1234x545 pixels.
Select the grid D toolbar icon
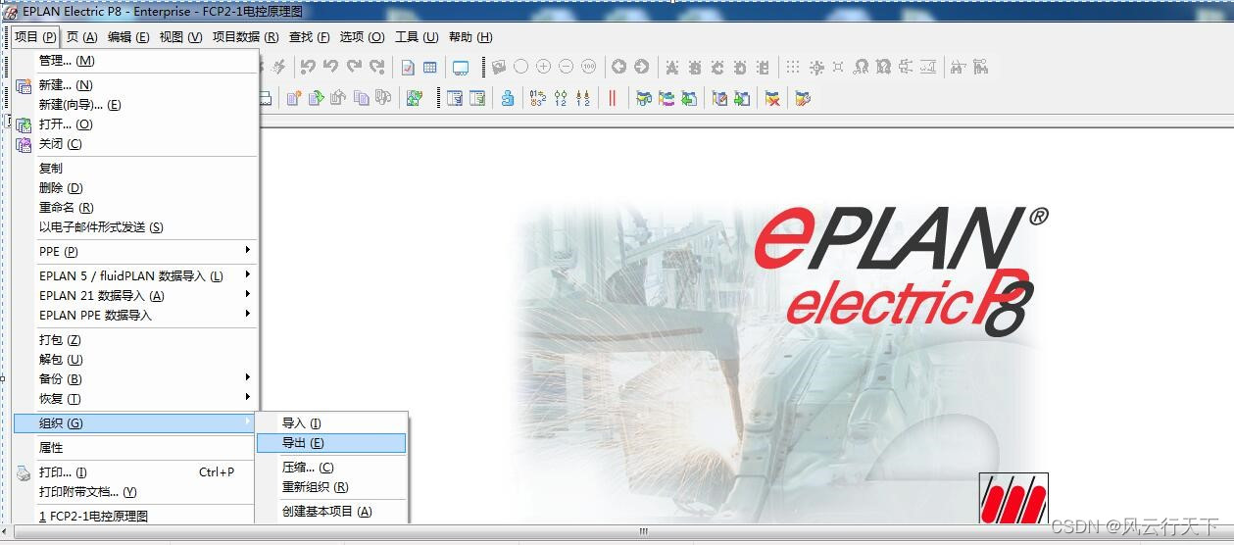click(x=740, y=67)
